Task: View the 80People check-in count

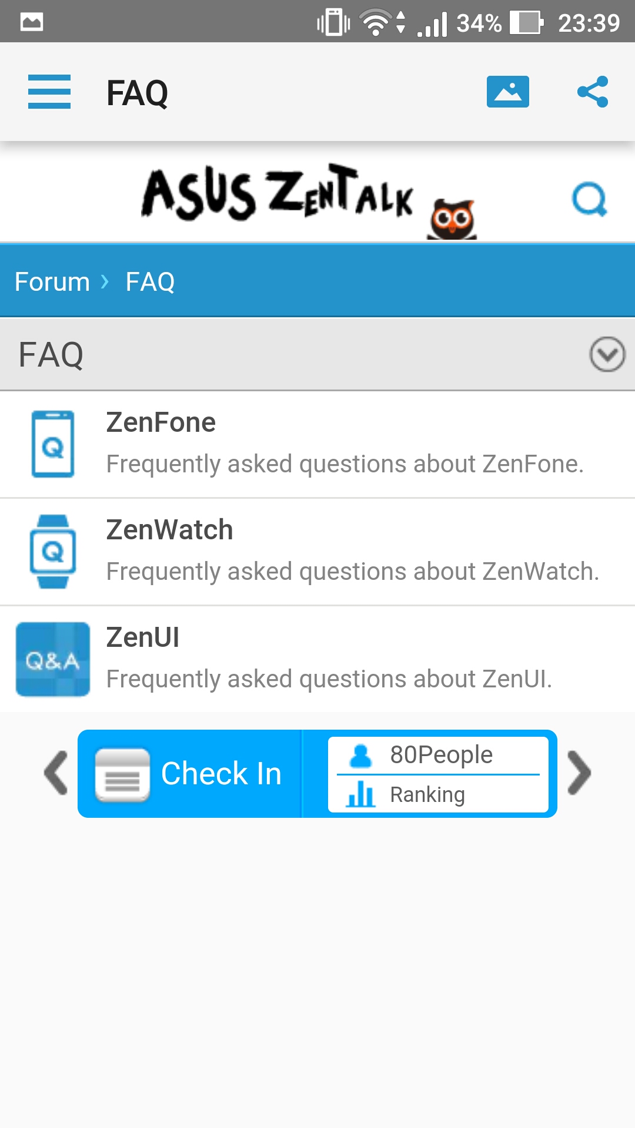Action: 439,755
